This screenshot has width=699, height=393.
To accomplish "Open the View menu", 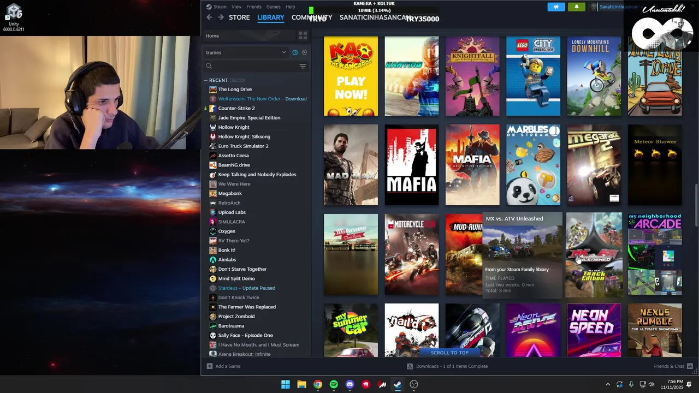I will (236, 7).
